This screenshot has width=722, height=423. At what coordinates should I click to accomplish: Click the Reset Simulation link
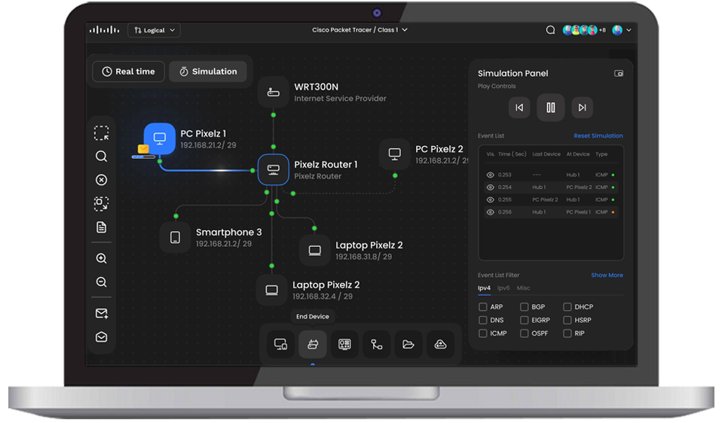click(x=598, y=135)
